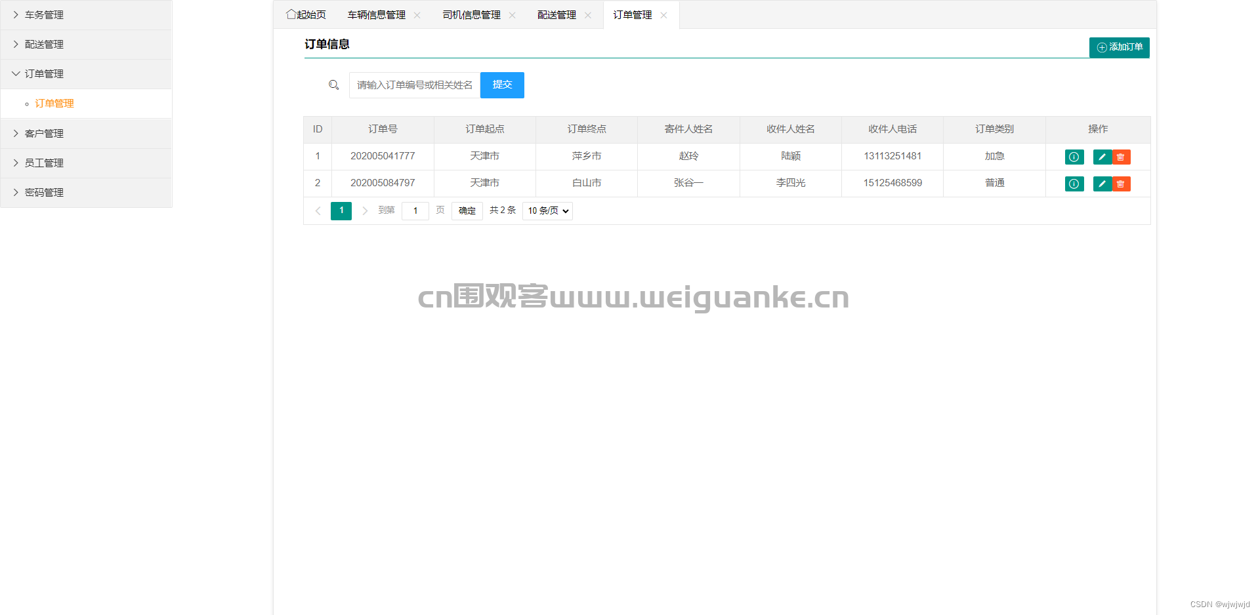Select 萍乡市 destination cell

click(587, 156)
